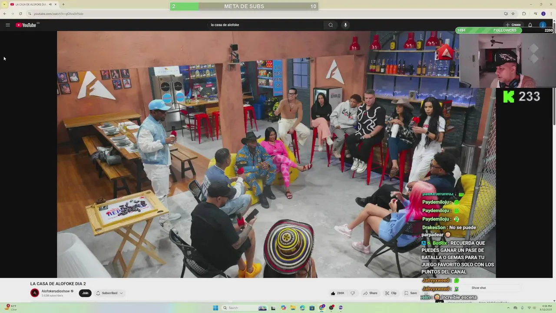Run search with the magnifier button

point(331,25)
